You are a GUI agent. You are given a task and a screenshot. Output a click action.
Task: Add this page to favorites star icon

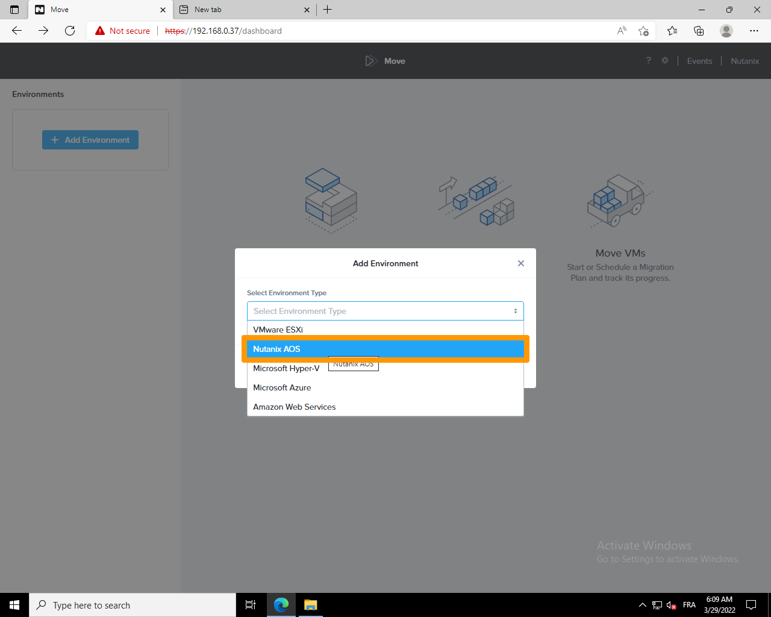[643, 31]
